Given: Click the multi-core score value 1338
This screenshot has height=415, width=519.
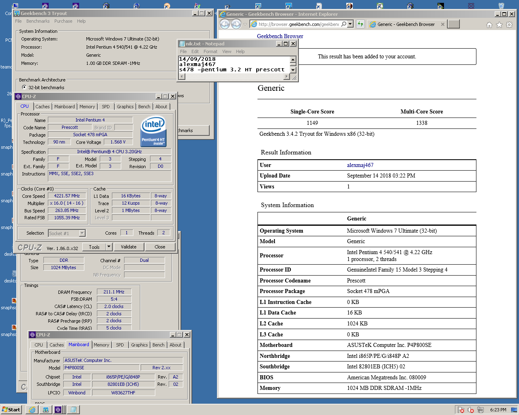Looking at the screenshot, I should (x=422, y=123).
